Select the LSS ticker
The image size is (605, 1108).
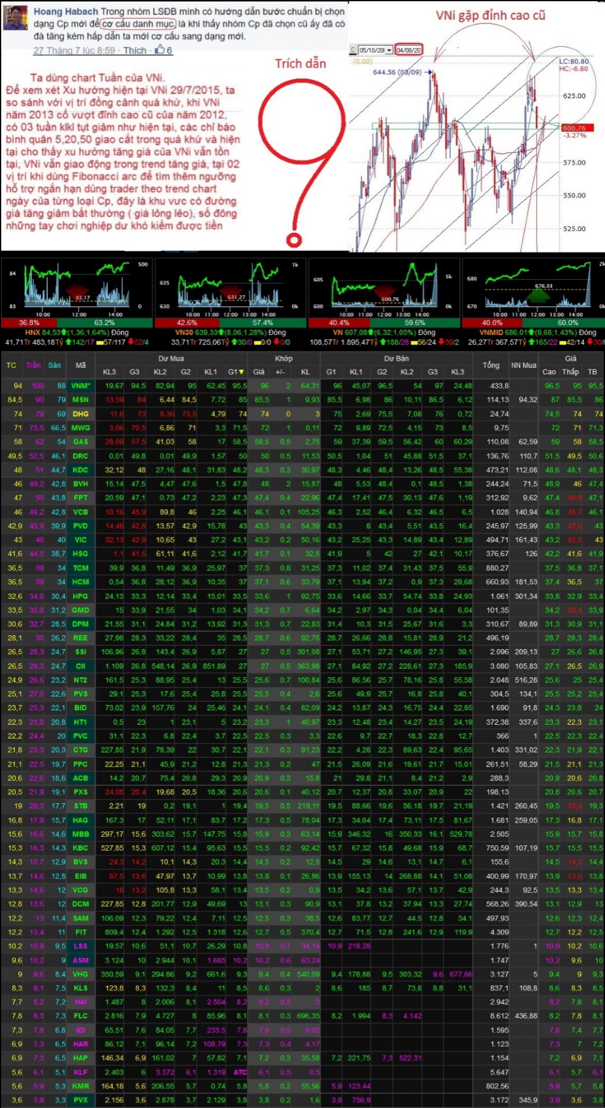point(81,946)
